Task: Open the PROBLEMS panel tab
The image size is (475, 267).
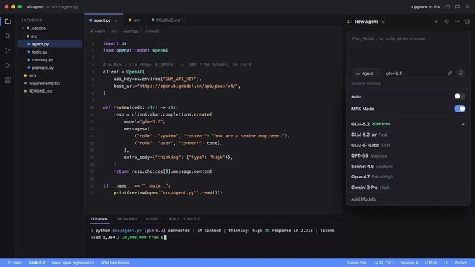Action: pos(126,219)
